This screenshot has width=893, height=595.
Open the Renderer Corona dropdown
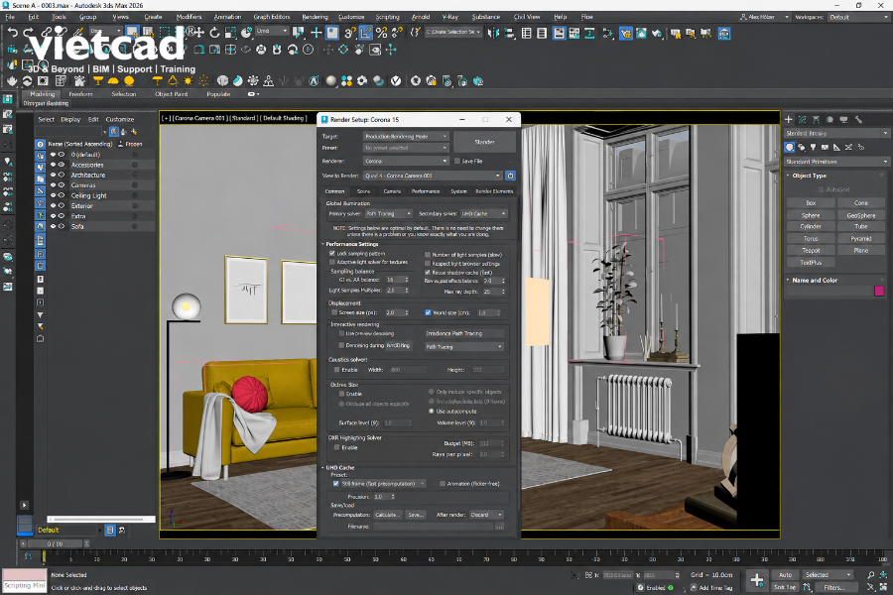pos(406,161)
